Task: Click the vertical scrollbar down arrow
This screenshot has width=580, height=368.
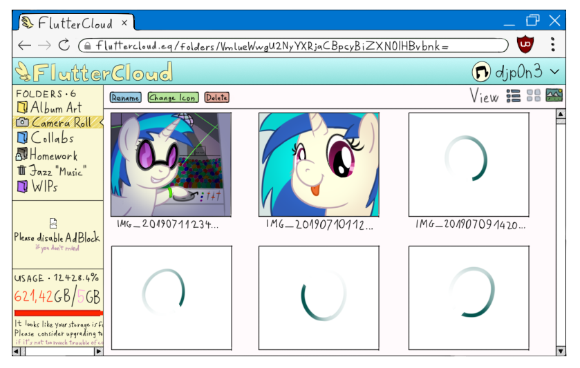Action: tap(561, 351)
